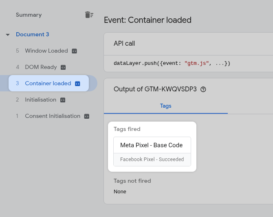Viewport: 273px width, 217px height.
Task: Collapse the Document 3 tree arrow
Action: (x=8, y=35)
